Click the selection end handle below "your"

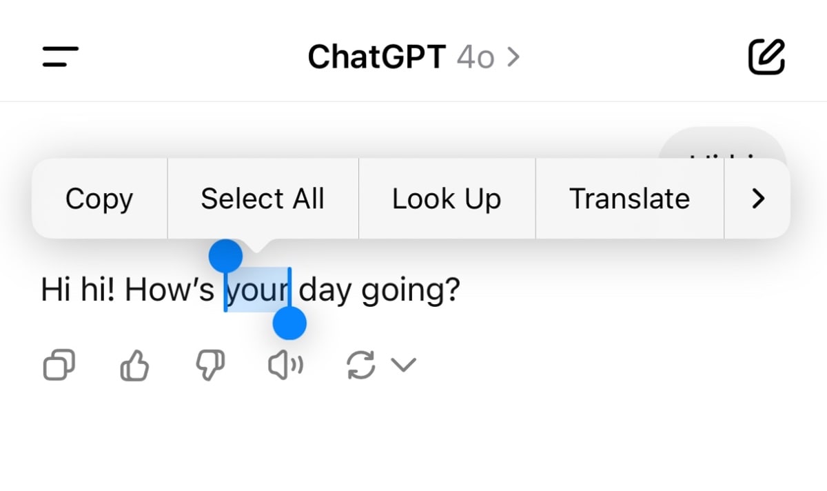289,323
